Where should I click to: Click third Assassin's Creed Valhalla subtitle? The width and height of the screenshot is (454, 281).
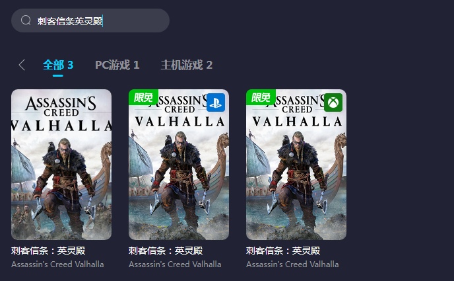pos(292,264)
